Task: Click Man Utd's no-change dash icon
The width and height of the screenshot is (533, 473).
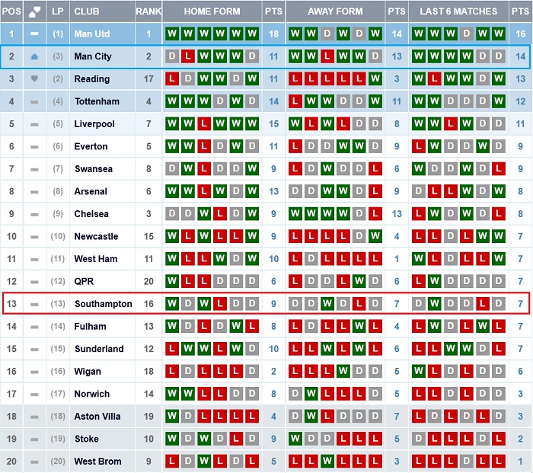Action: tap(34, 34)
